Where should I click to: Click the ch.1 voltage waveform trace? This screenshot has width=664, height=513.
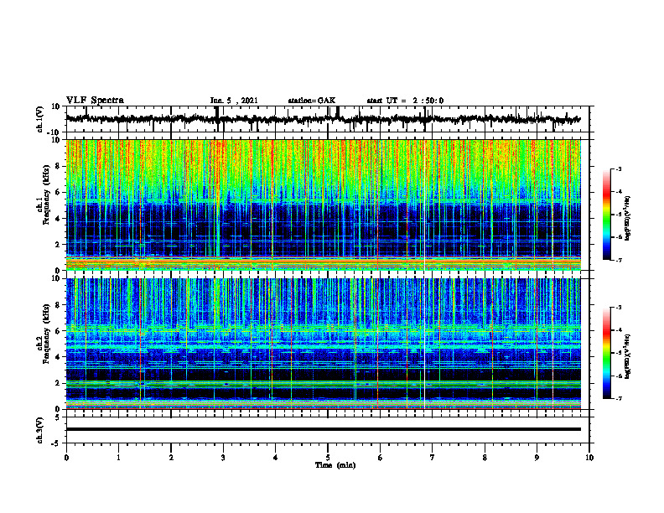(323, 119)
